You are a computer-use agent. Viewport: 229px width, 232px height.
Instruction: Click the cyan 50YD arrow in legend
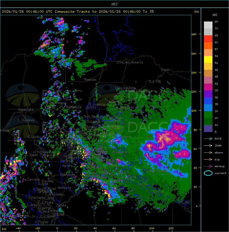[208, 139]
